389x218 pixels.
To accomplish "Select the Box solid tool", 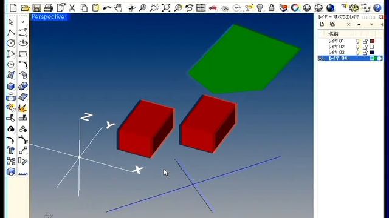I will click(11, 86).
